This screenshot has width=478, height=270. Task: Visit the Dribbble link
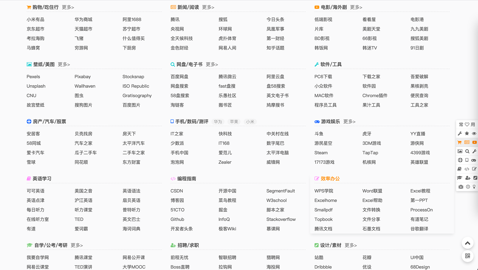(323, 267)
